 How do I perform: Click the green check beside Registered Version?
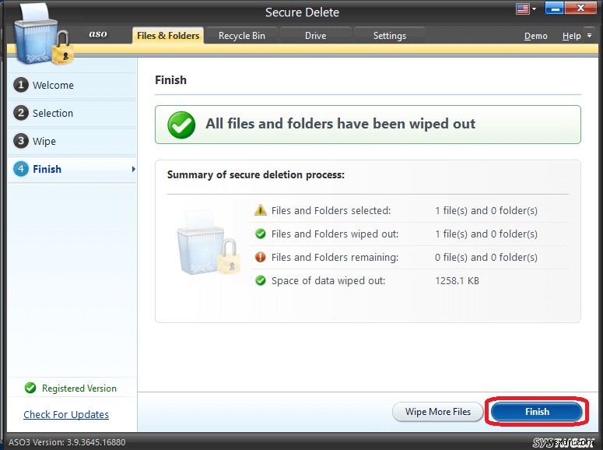[30, 388]
